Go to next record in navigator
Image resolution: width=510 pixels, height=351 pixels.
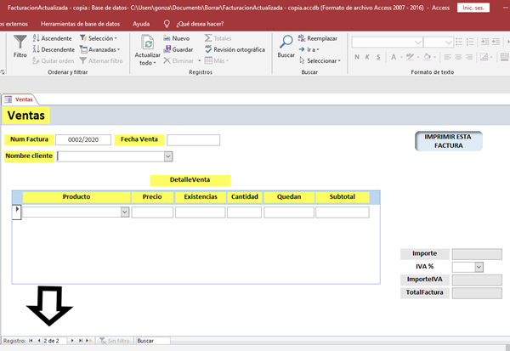tap(73, 340)
